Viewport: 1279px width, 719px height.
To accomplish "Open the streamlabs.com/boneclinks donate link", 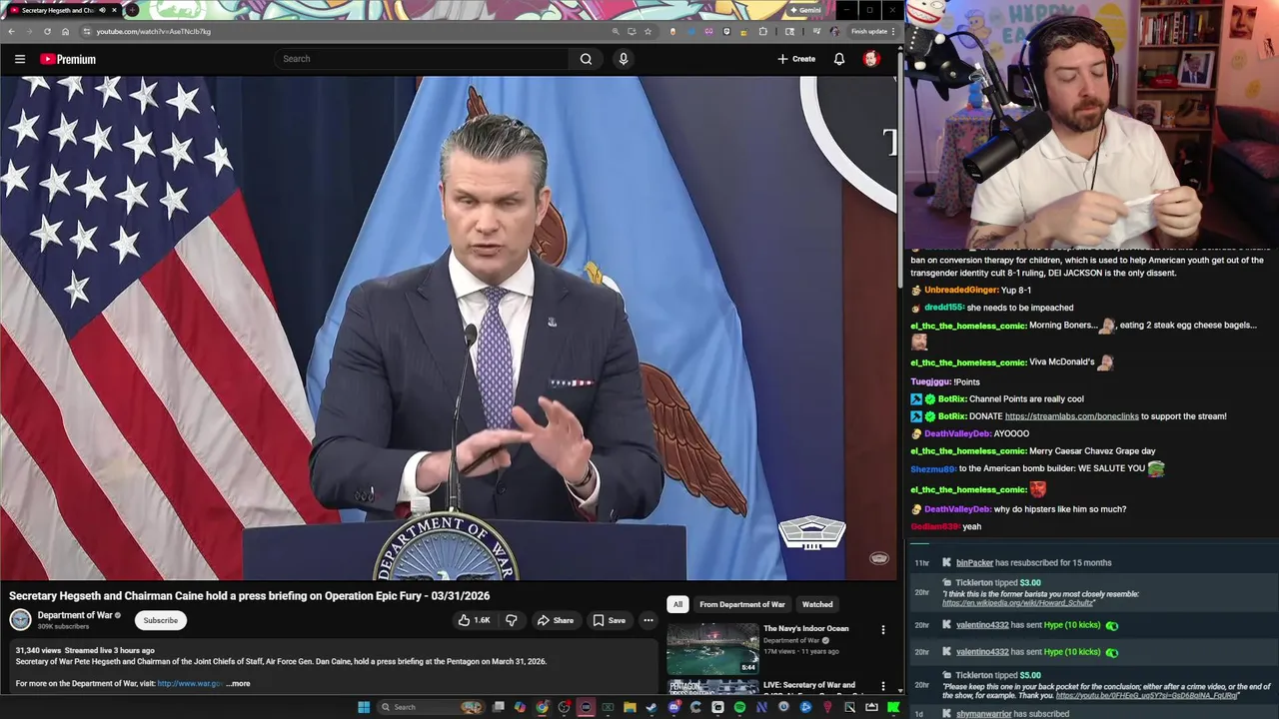I will pyautogui.click(x=1071, y=416).
